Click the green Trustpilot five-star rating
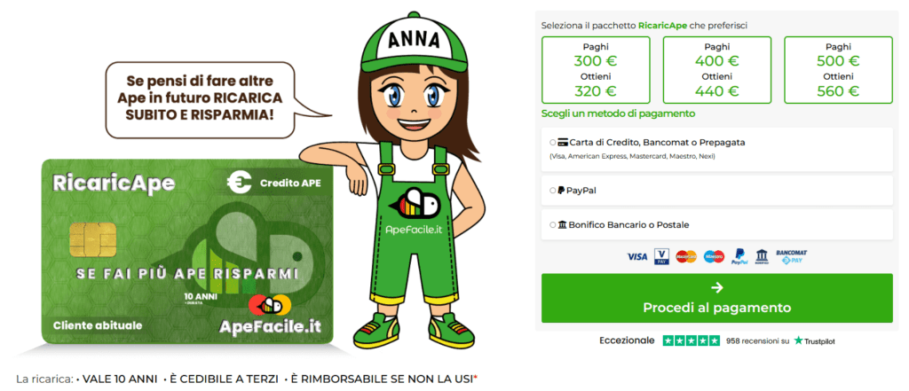 click(692, 341)
